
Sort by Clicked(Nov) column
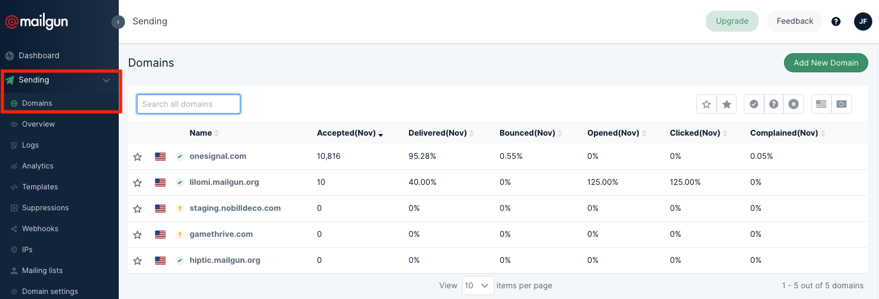(x=699, y=133)
